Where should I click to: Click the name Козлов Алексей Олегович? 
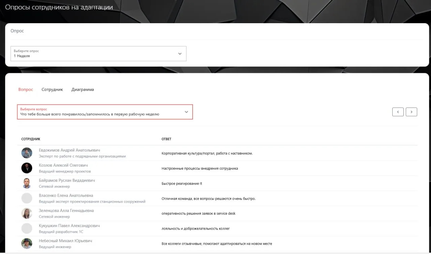[63, 165]
